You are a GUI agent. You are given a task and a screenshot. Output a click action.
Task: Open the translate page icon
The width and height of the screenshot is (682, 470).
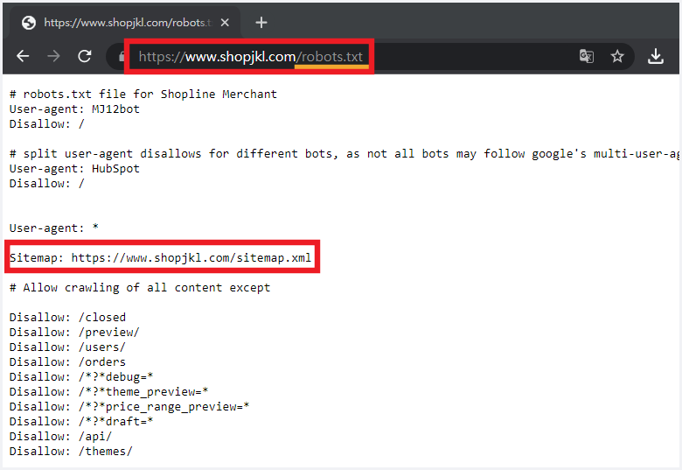point(586,56)
